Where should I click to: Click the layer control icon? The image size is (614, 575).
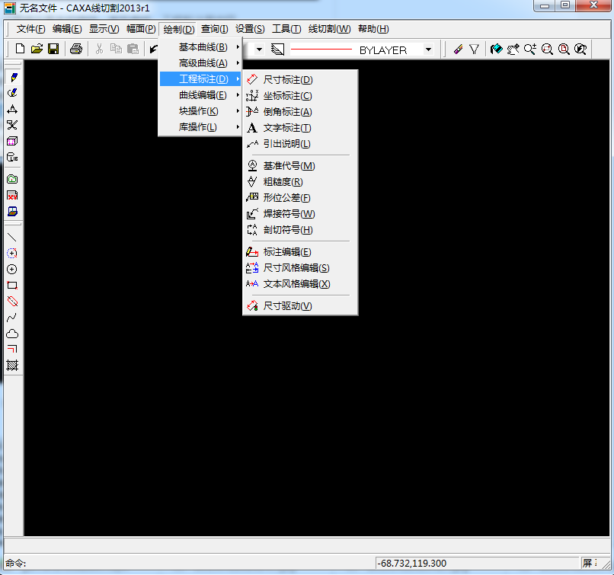pos(277,50)
